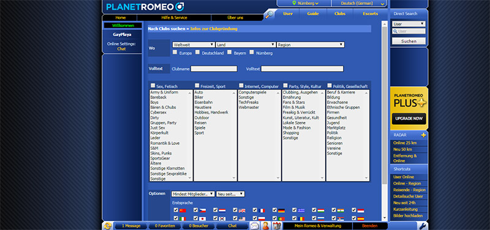Open the 0 Favoriten button
This screenshot has width=490, height=230.
[165, 226]
